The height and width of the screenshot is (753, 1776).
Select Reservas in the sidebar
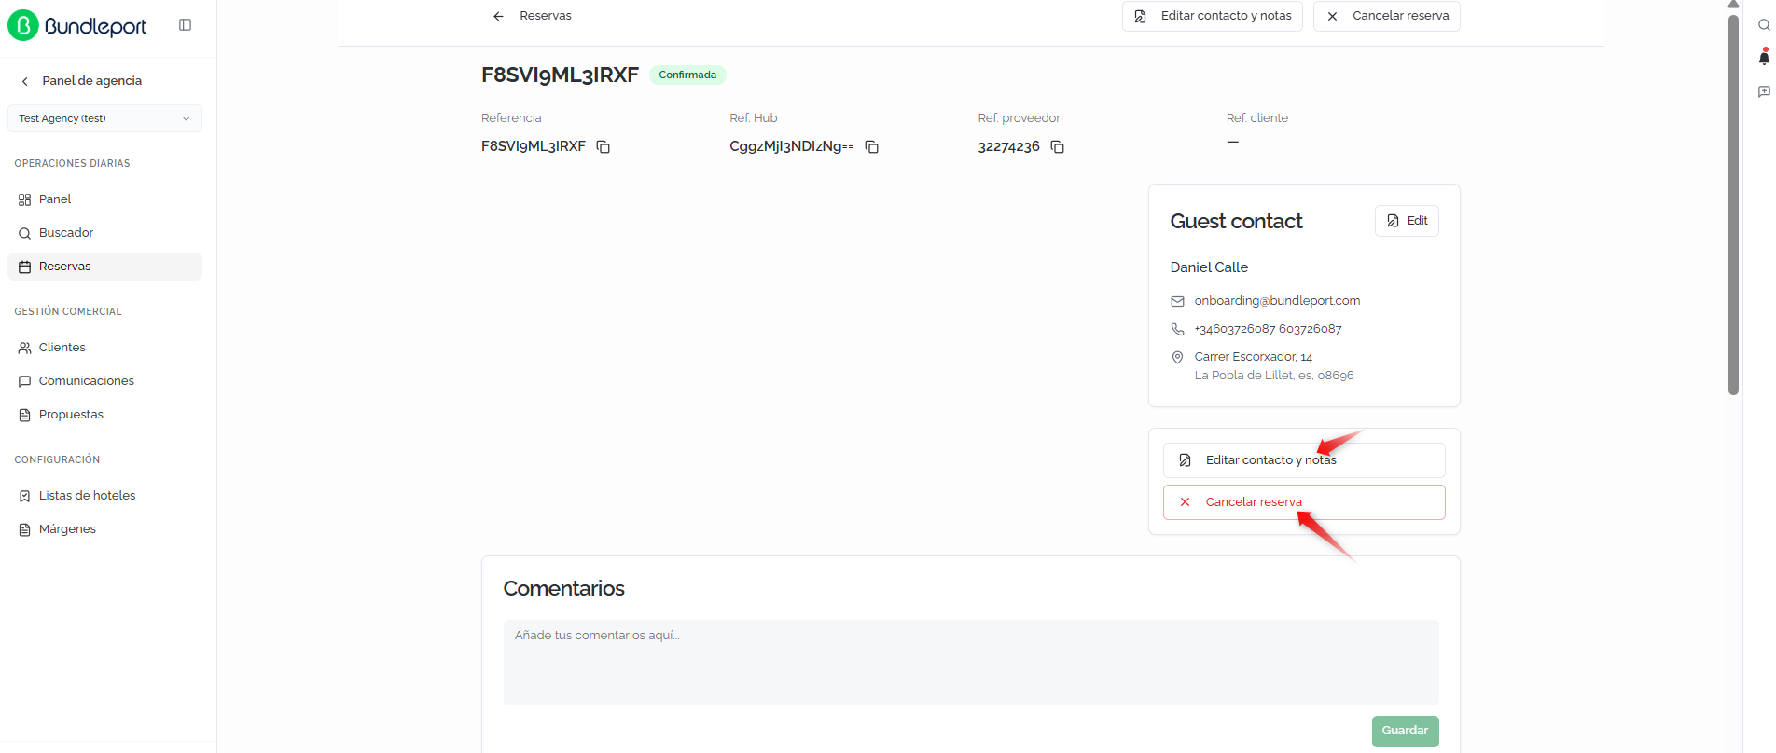point(104,267)
